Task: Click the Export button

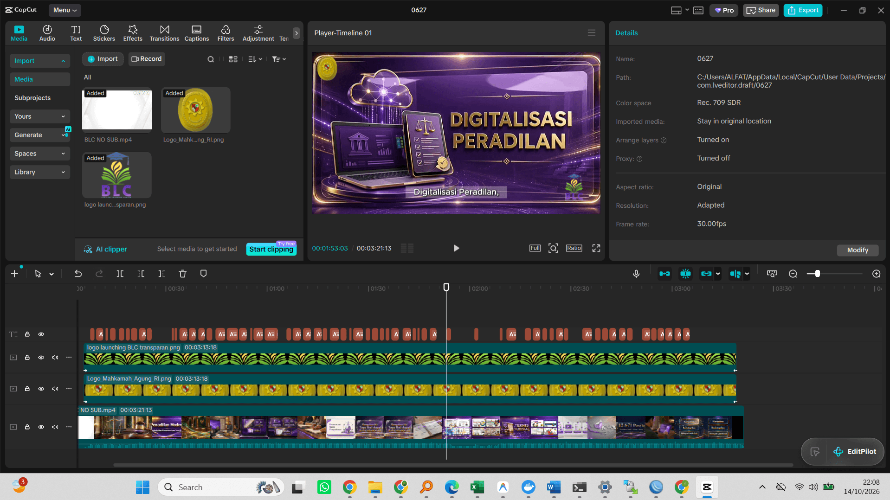Action: click(x=803, y=10)
